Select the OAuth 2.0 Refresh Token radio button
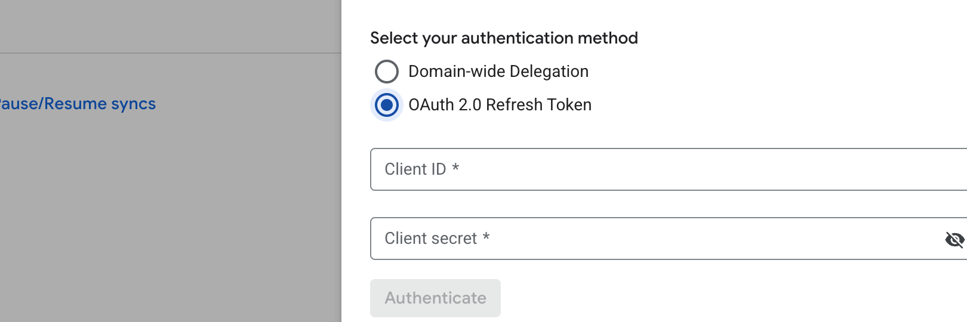The width and height of the screenshot is (967, 322). pyautogui.click(x=387, y=105)
